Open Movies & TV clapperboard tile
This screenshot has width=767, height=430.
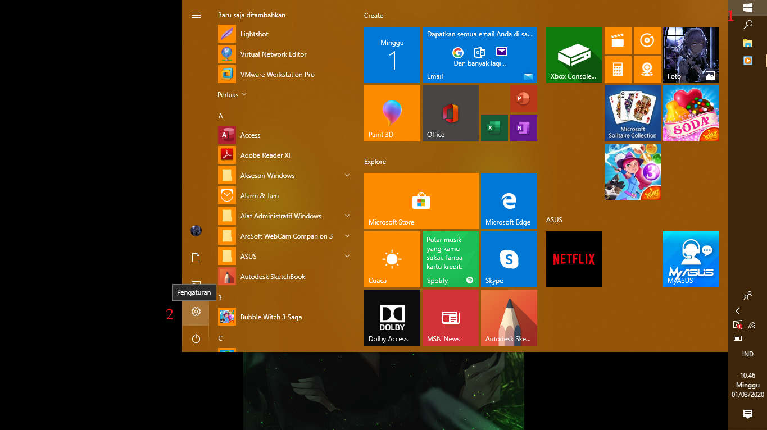618,40
